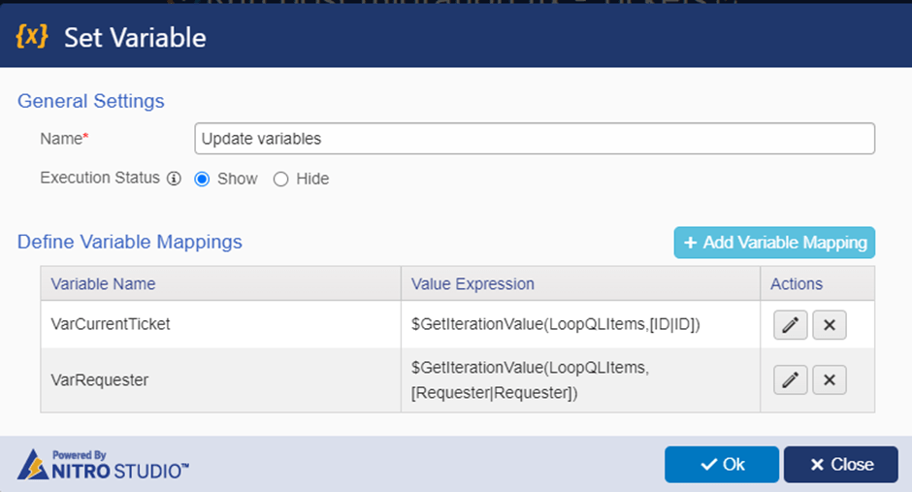Click the Nitro Studio logo
The width and height of the screenshot is (912, 492).
pos(103,464)
